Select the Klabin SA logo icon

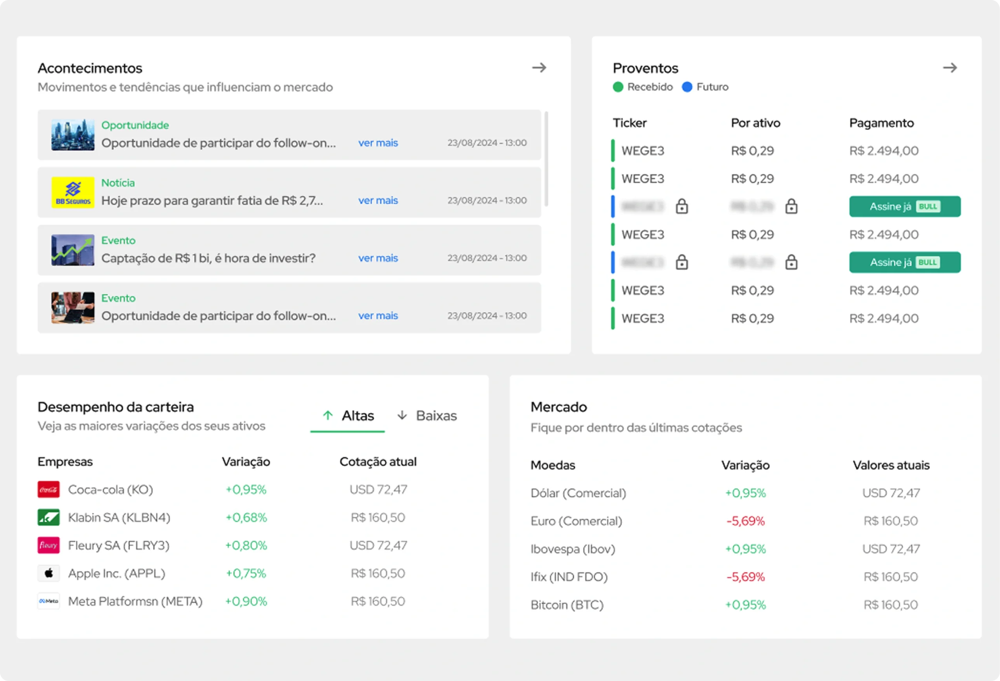click(x=48, y=517)
